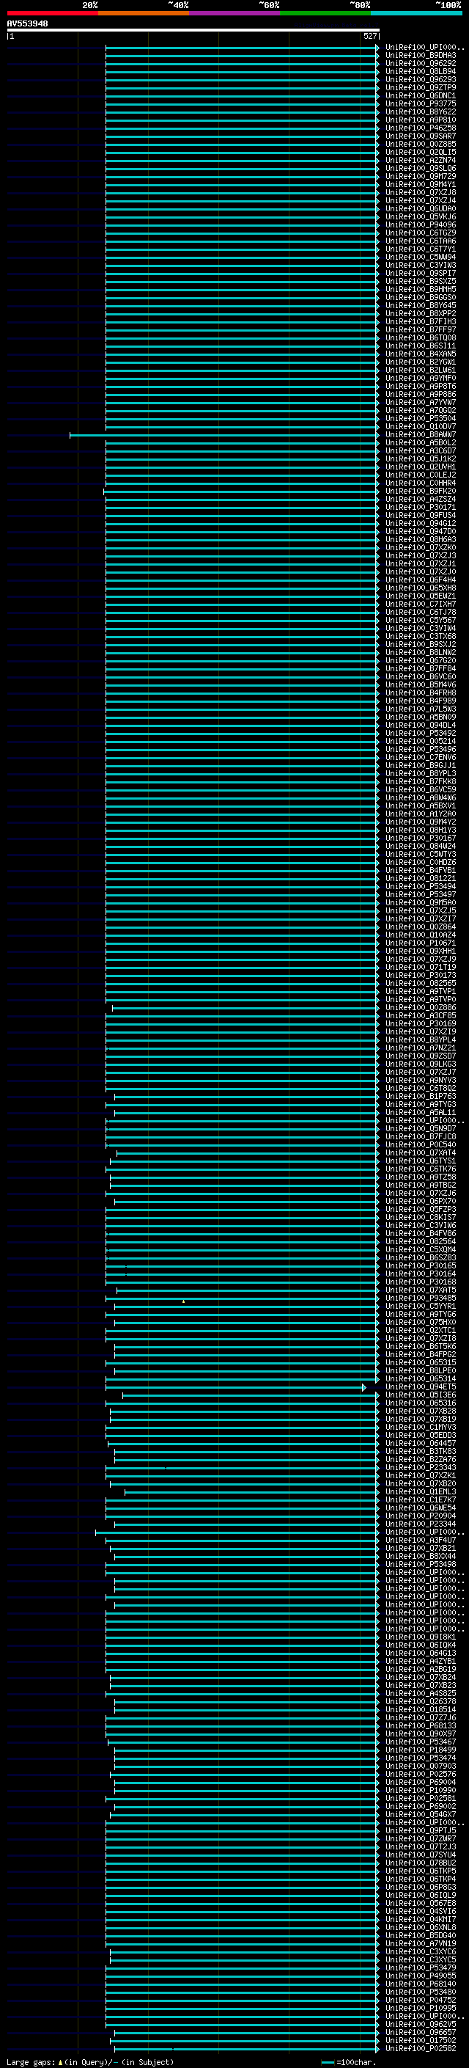Select the UniRef100_B8Y622 label
469x2068 pixels.
coord(421,112)
